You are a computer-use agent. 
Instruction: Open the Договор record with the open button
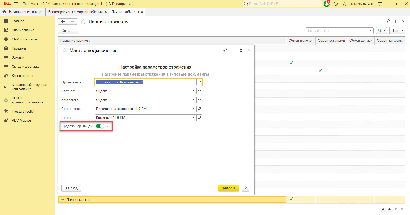click(x=199, y=118)
